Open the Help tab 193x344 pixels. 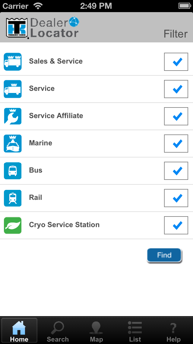[x=173, y=331]
